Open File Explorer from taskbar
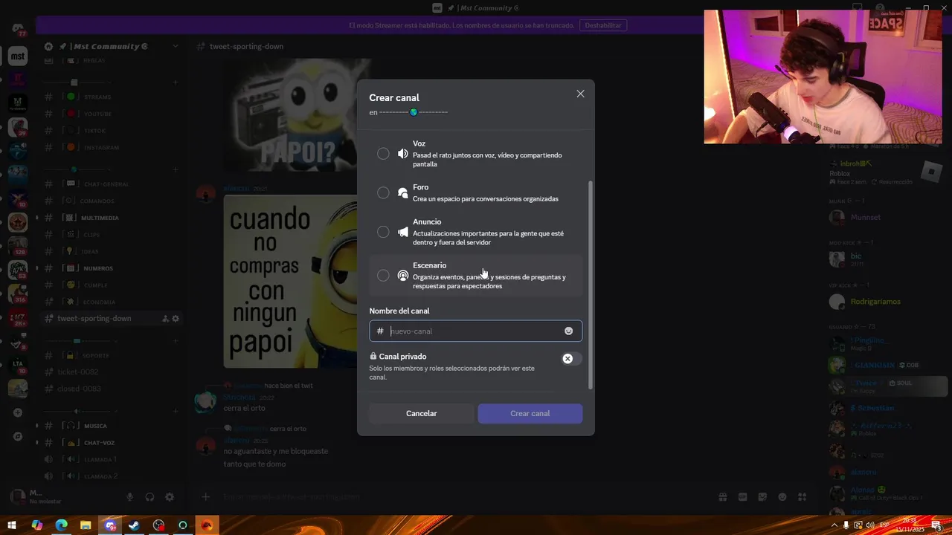The image size is (952, 535). tap(86, 525)
